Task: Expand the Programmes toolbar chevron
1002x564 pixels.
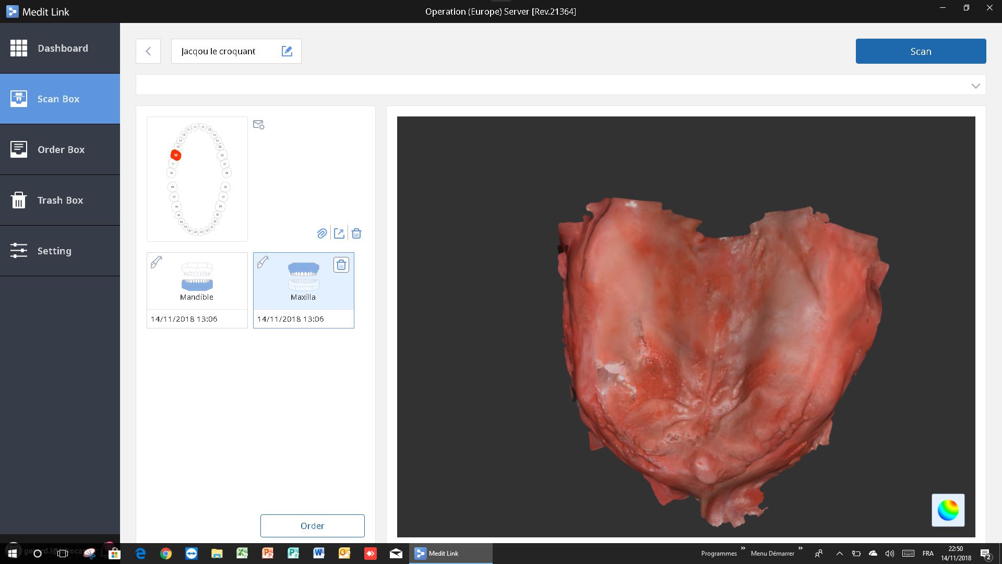Action: point(743,549)
